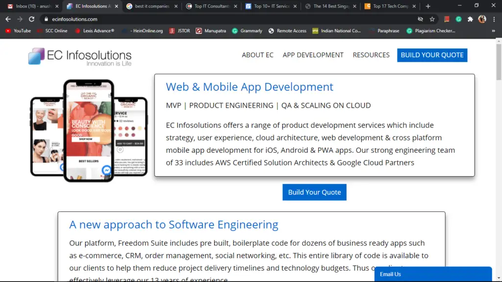Open the Chrome profile avatar
This screenshot has width=502, height=282.
point(482,19)
